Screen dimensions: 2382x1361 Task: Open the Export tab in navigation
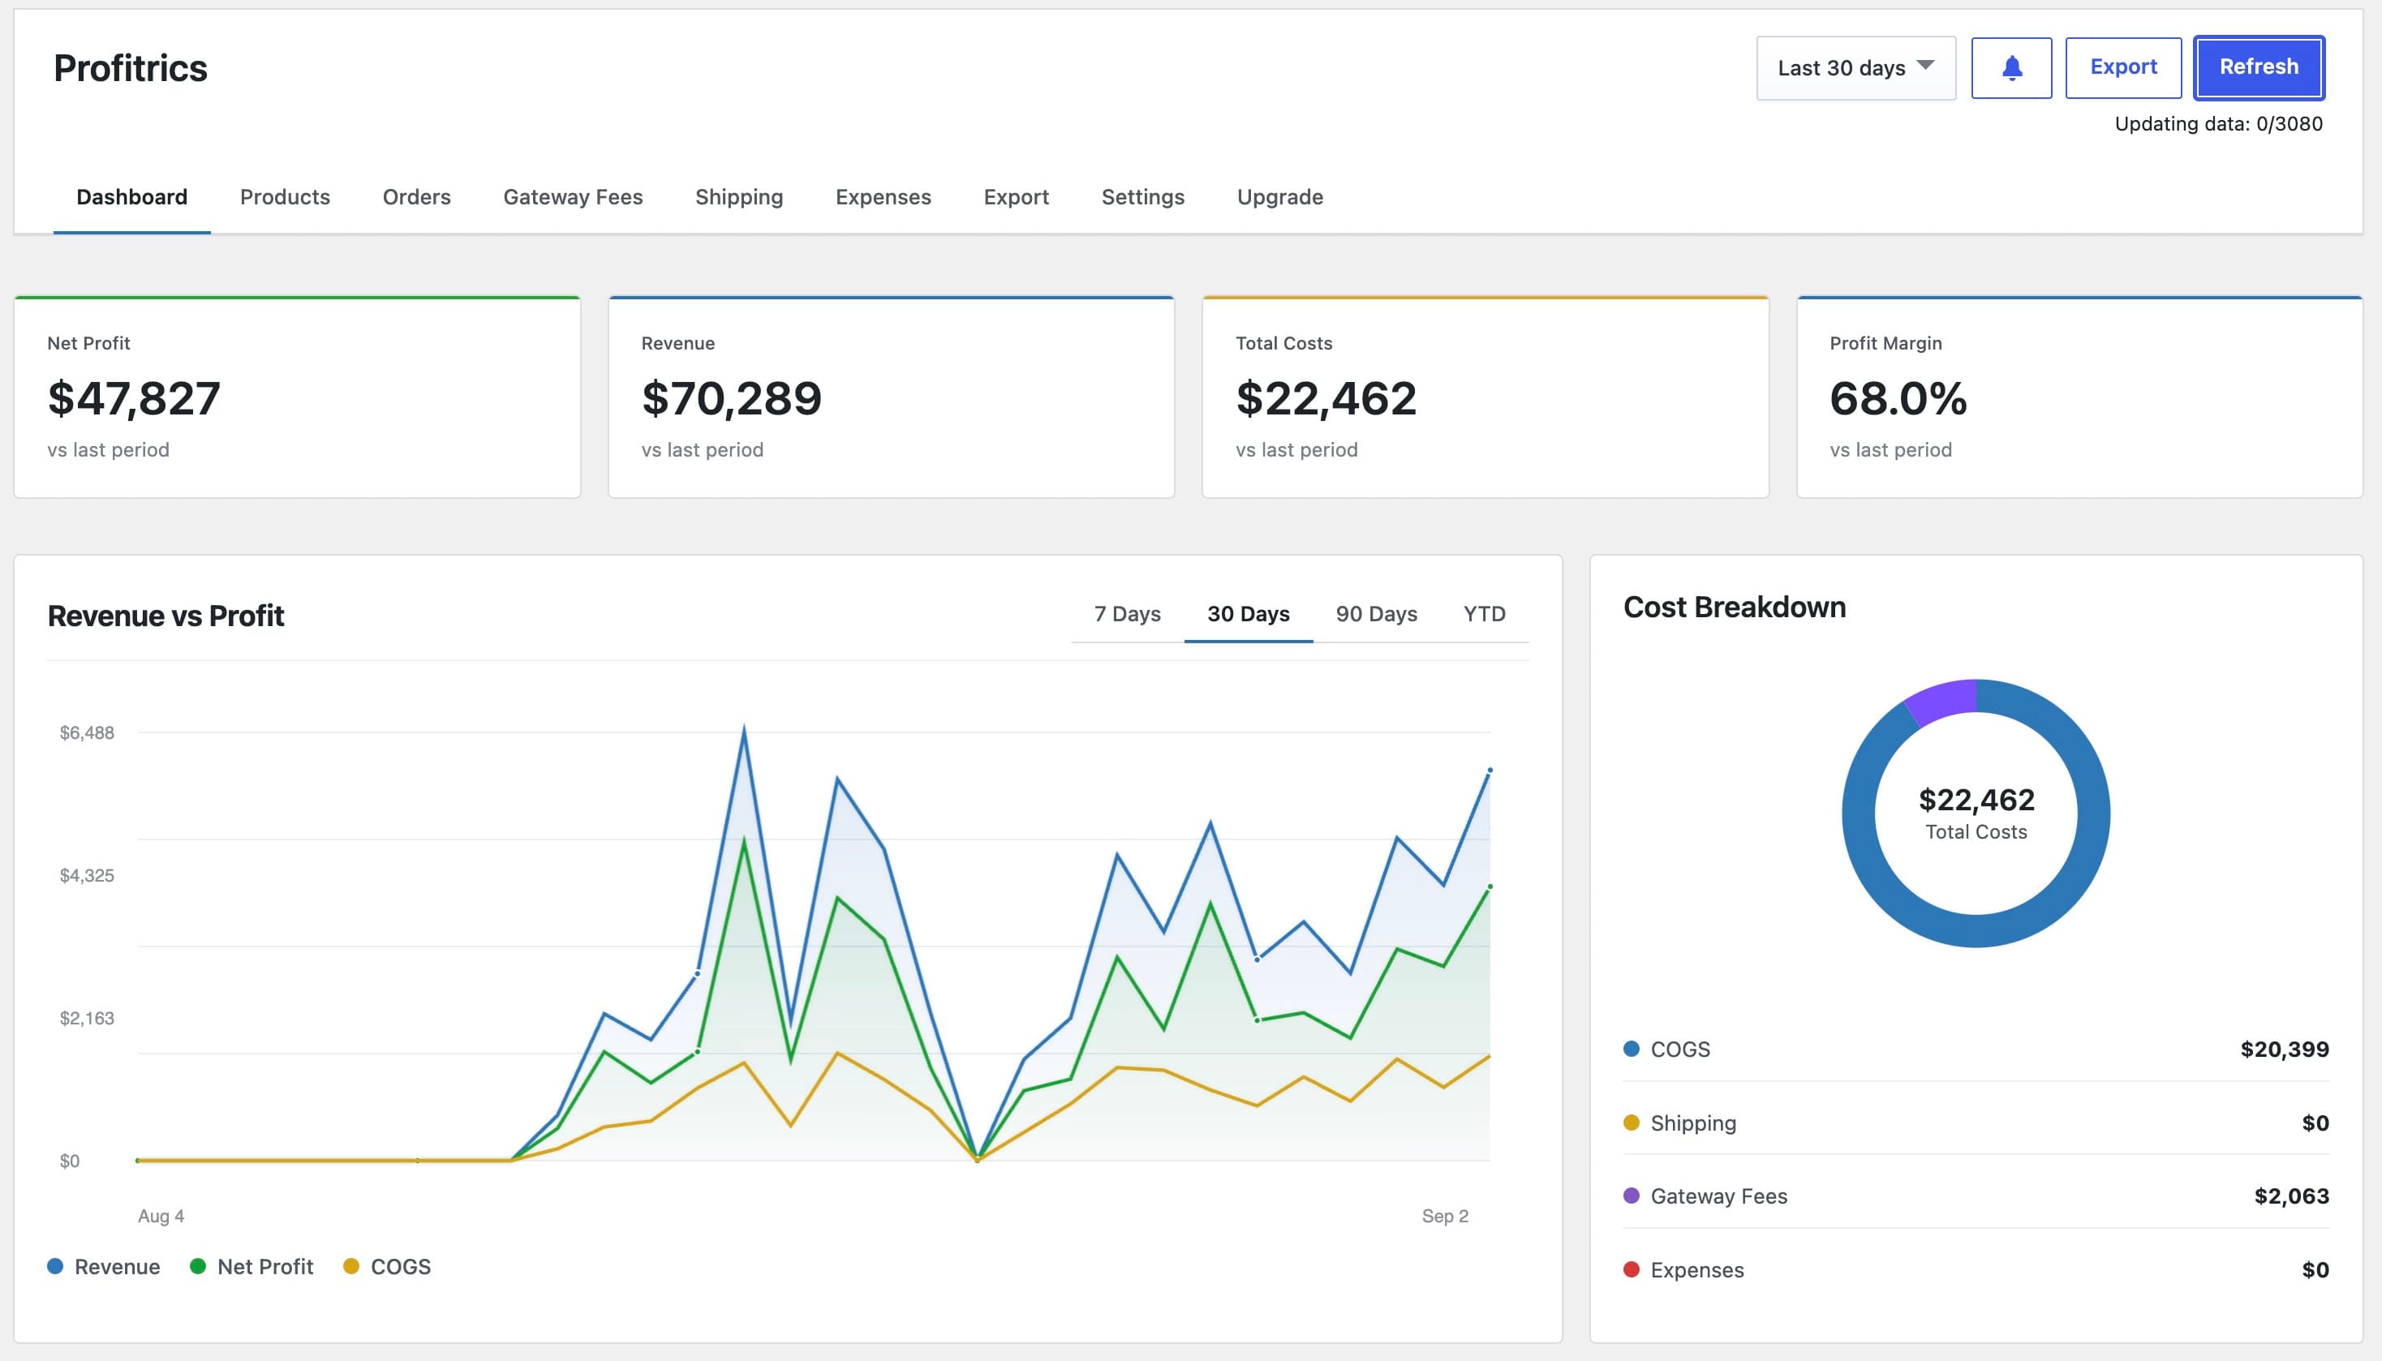click(1017, 197)
